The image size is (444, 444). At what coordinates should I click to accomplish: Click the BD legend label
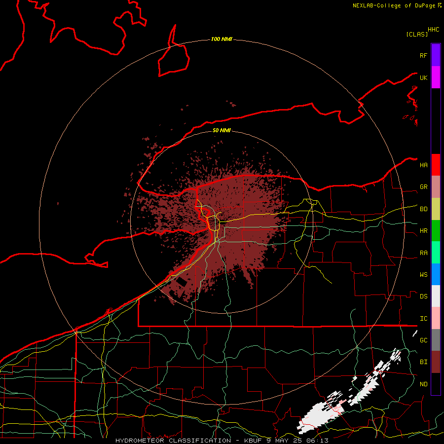click(x=423, y=209)
